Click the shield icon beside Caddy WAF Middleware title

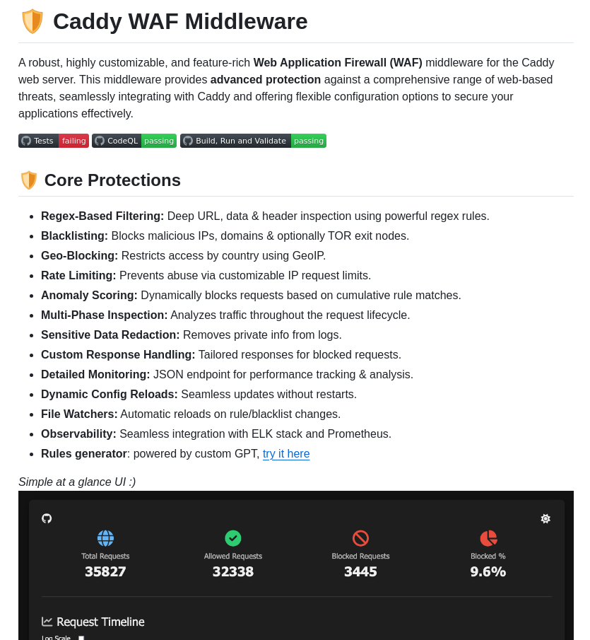tap(31, 21)
